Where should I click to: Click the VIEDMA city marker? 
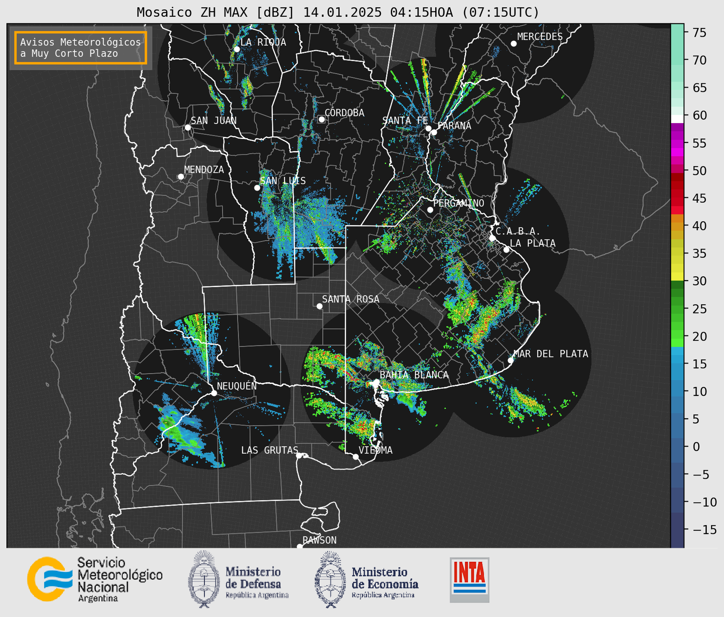(355, 457)
